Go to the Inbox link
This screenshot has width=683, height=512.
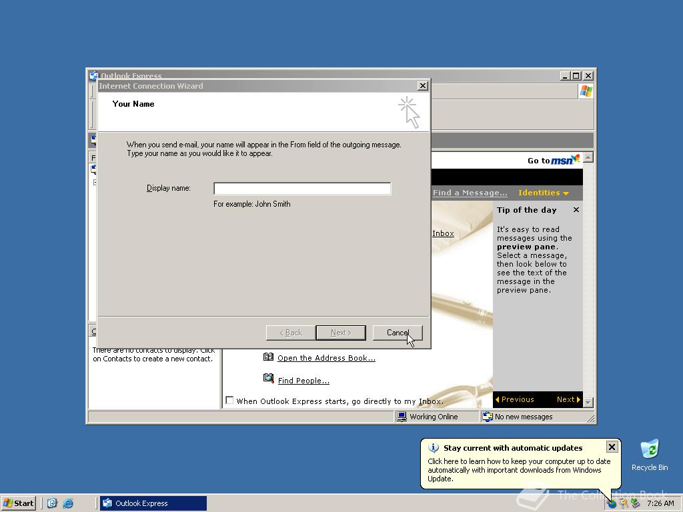coord(443,233)
